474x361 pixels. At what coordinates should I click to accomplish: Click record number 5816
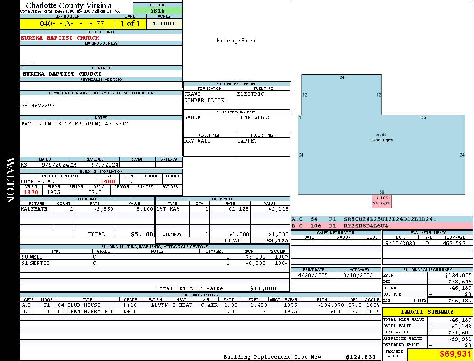(158, 10)
